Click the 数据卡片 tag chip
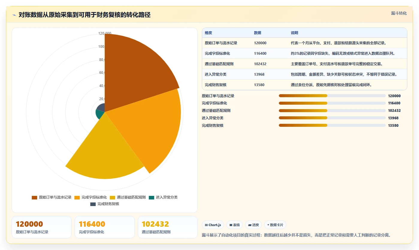Screen dimensions: 419x250 (275, 225)
